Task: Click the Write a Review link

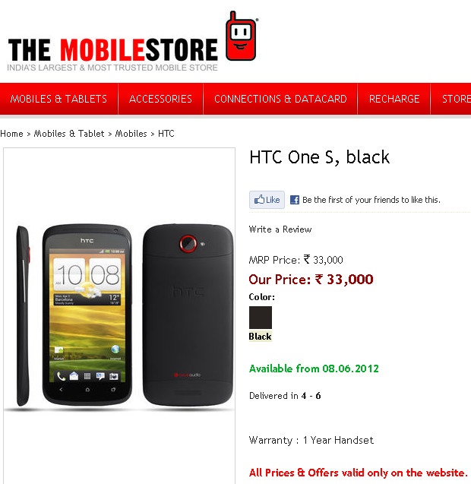Action: (x=280, y=229)
